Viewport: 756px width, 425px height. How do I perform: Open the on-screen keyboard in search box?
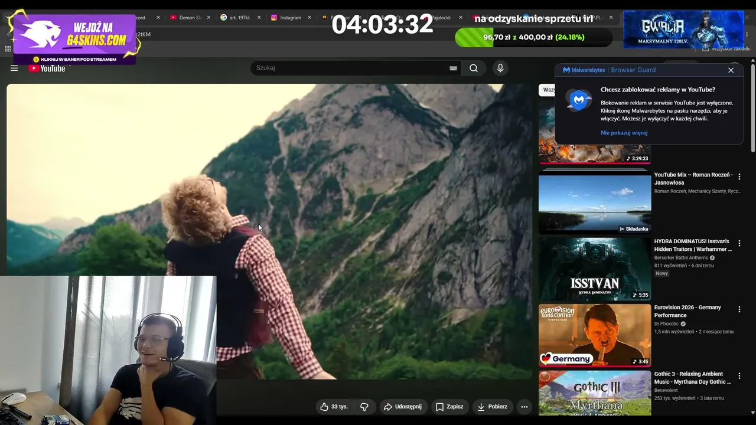tap(453, 68)
